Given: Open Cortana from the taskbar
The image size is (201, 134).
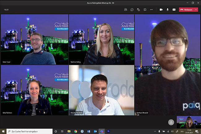Looking at the screenshot, I should point(56,131).
